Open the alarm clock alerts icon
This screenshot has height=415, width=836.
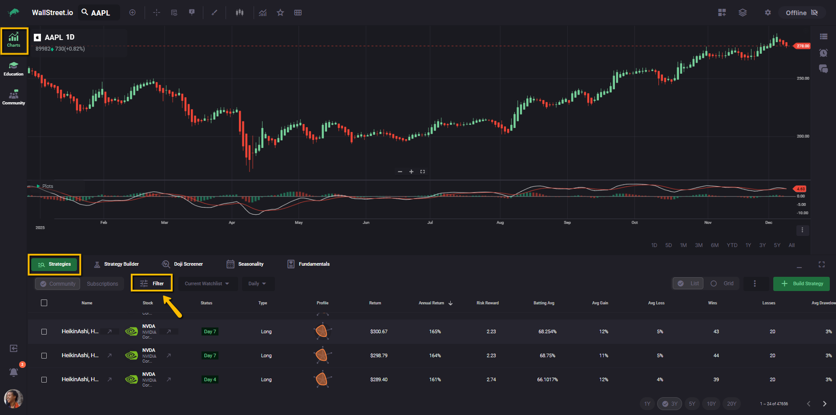click(823, 53)
